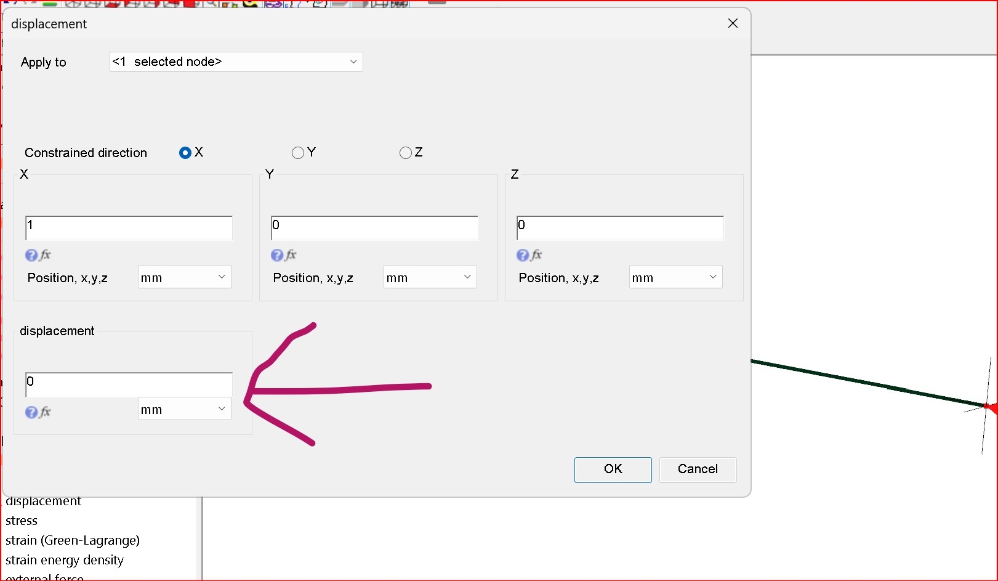Viewport: 998px width, 581px height.
Task: Open the fx formula editor for displacement
Action: pos(46,412)
